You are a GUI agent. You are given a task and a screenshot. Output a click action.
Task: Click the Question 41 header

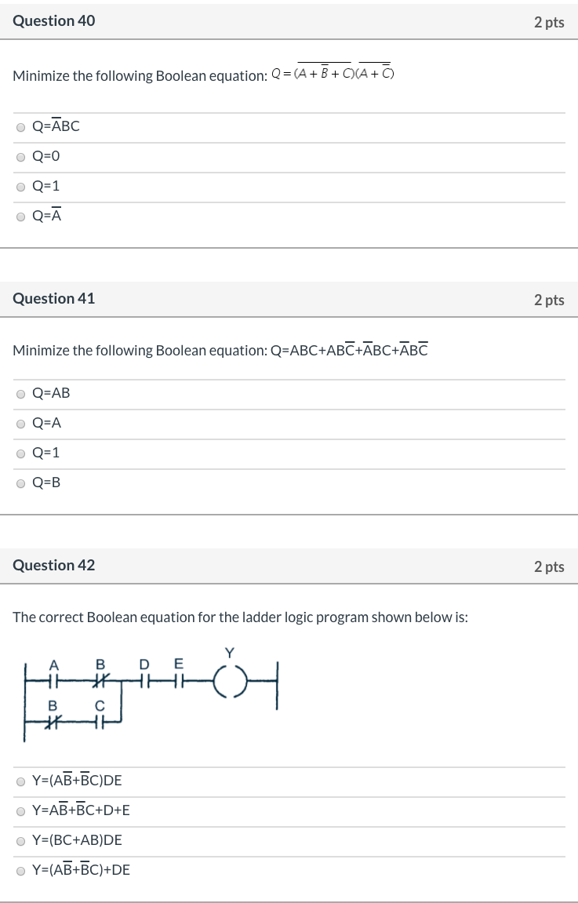pos(53,298)
